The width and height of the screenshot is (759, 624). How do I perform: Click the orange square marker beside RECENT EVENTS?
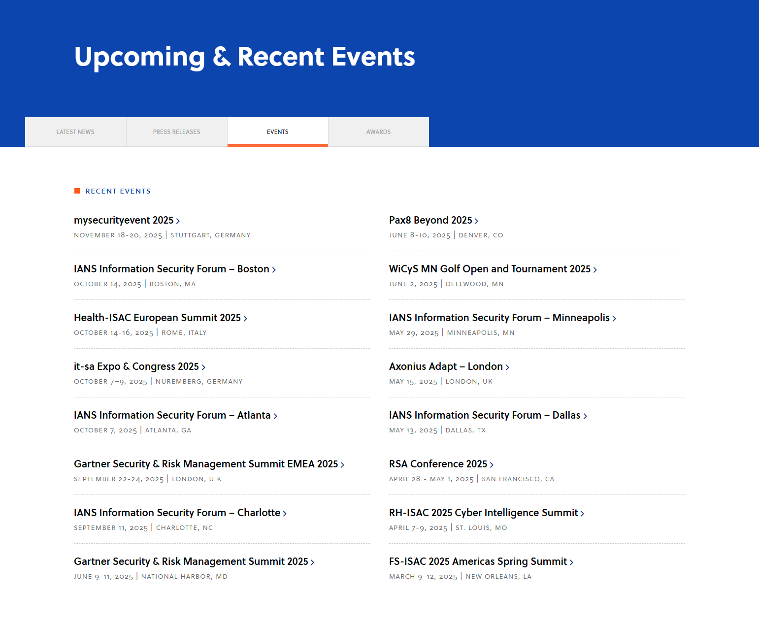coord(77,191)
